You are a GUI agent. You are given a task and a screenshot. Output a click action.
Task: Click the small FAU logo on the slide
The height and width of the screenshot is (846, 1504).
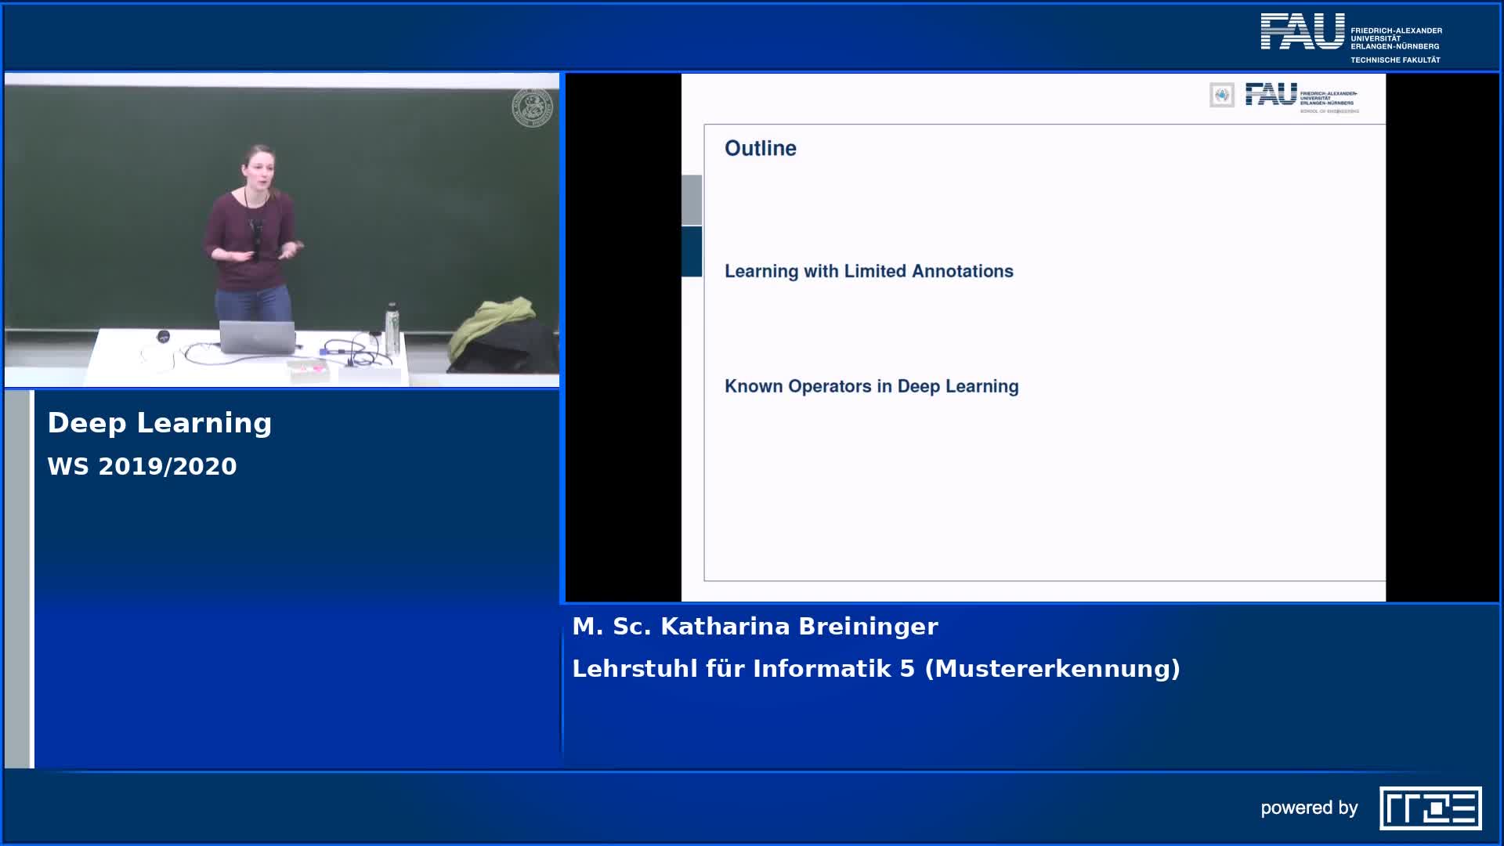pos(1271,95)
